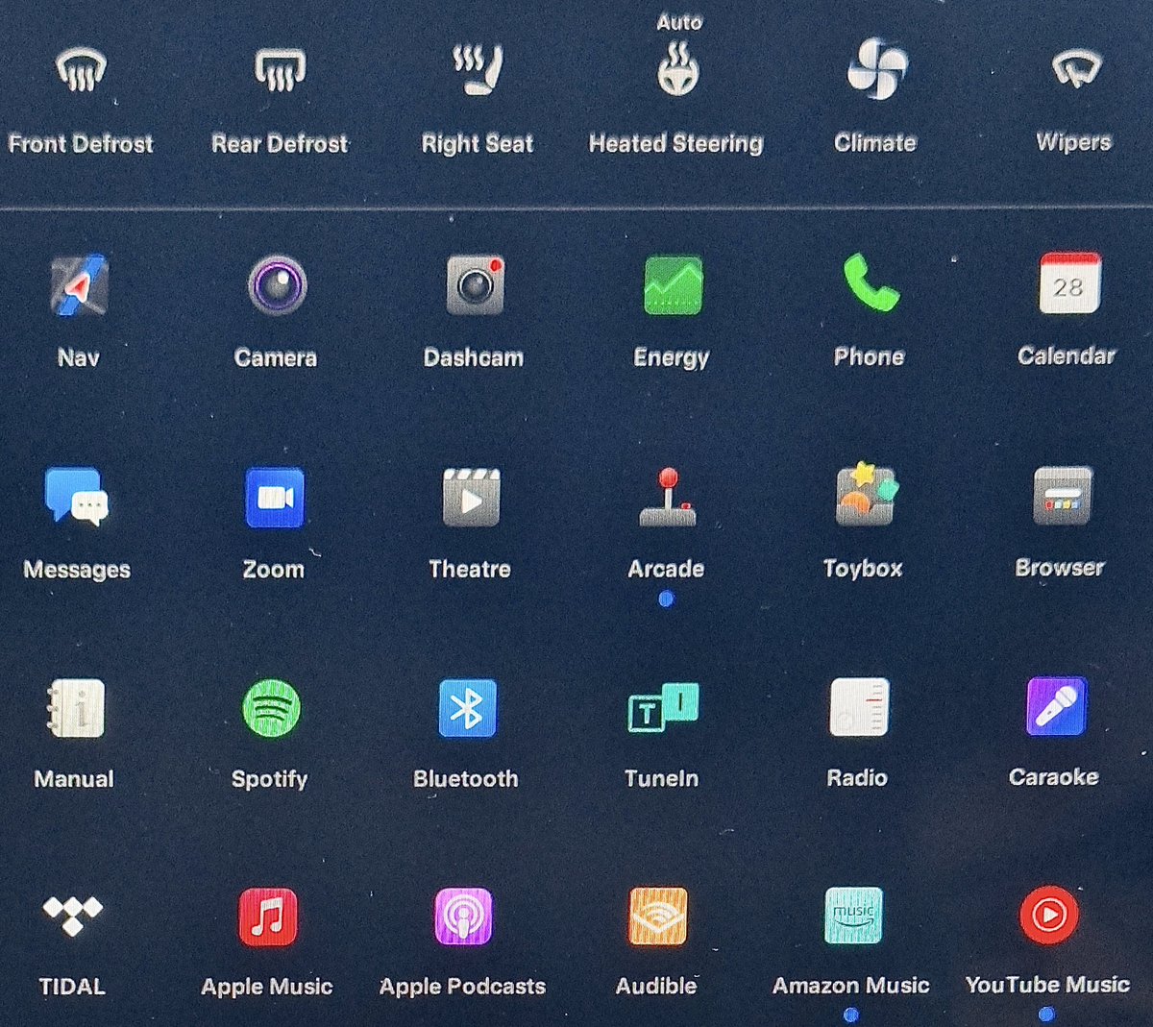Viewport: 1153px width, 1027px height.
Task: Open the Wipers control
Action: tap(1075, 69)
